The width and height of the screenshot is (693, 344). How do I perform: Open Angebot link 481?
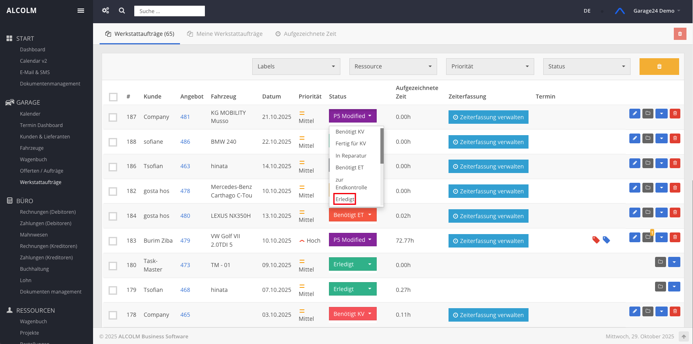[x=185, y=117]
